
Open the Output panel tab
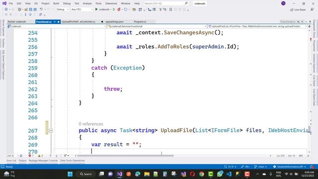(x=22, y=161)
